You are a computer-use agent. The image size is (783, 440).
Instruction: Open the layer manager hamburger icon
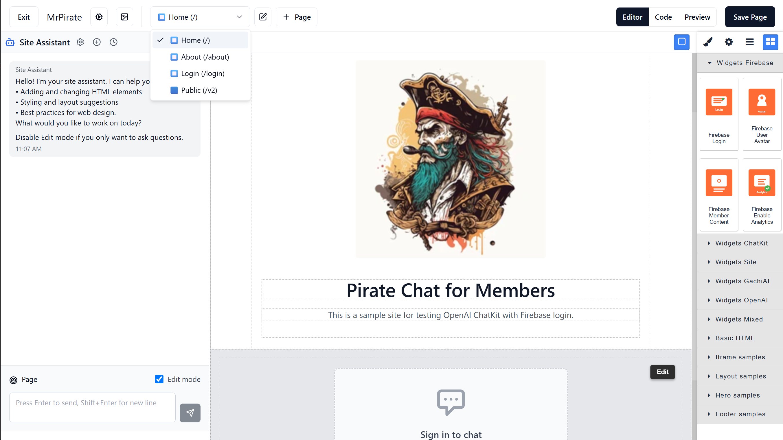(749, 42)
